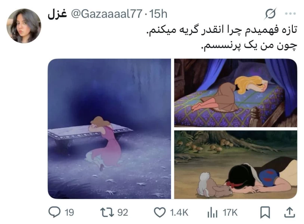Bookmark this tweet
This screenshot has height=224, width=304.
click(x=265, y=212)
